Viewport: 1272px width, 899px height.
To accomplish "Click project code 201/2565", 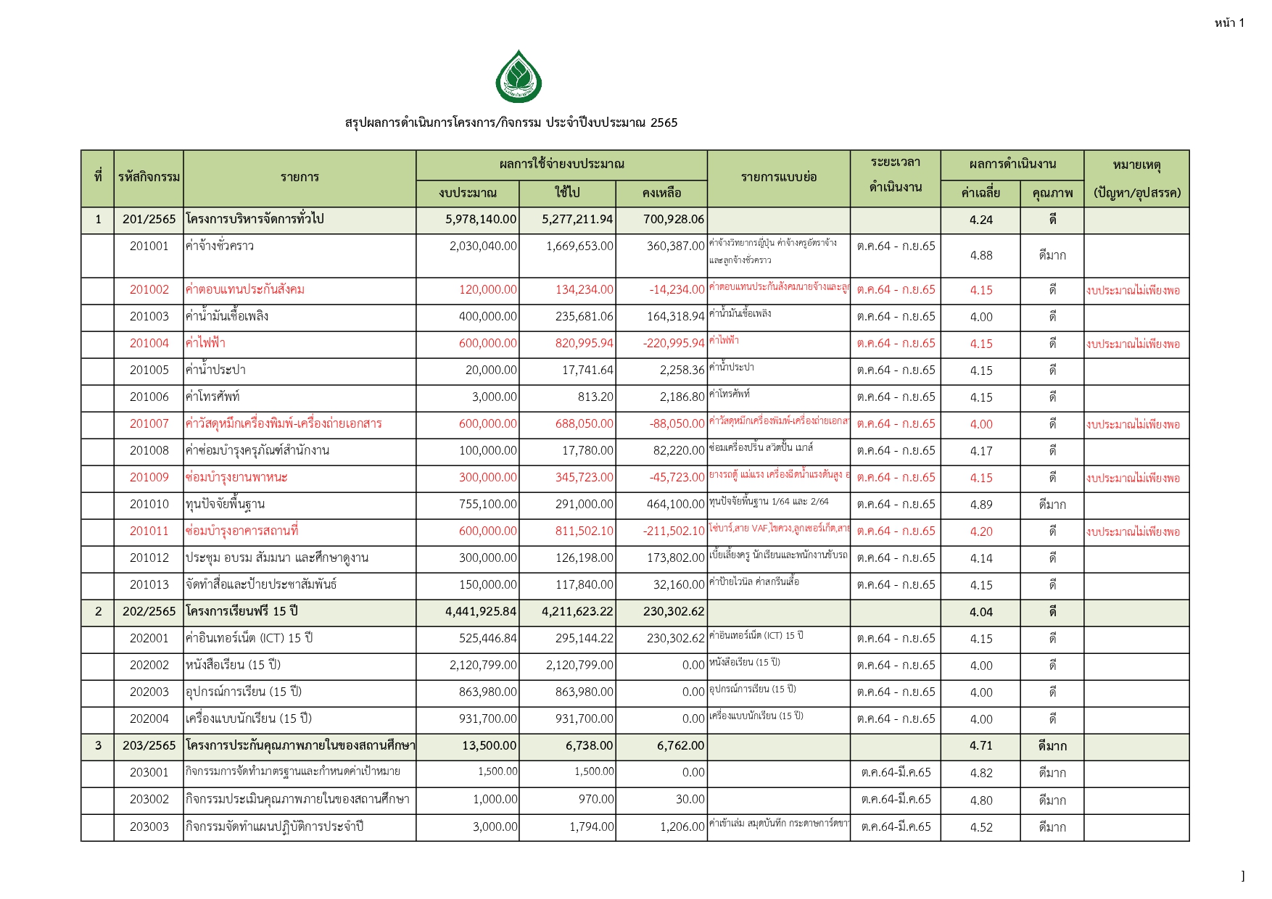I will 149,220.
